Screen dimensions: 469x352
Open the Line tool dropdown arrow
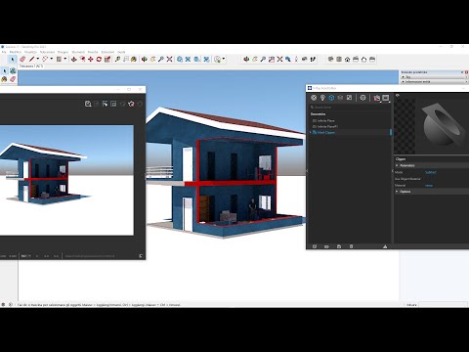pos(37,59)
